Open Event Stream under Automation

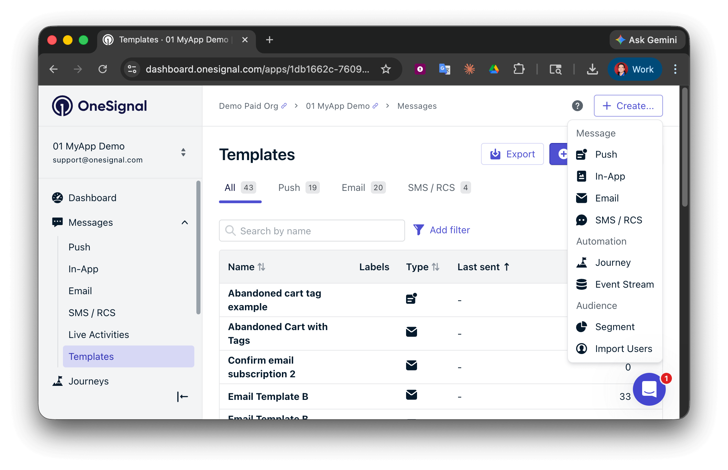(624, 284)
